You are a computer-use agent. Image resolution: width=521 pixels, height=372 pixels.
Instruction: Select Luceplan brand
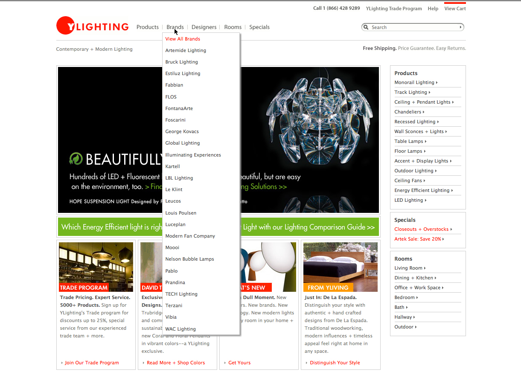tap(175, 224)
